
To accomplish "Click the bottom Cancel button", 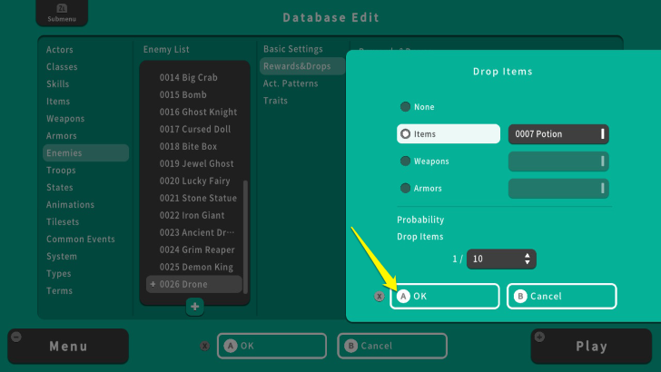I will [392, 346].
